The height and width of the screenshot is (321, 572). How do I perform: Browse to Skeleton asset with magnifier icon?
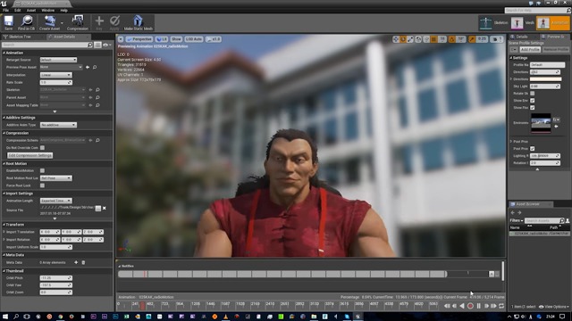(x=97, y=90)
